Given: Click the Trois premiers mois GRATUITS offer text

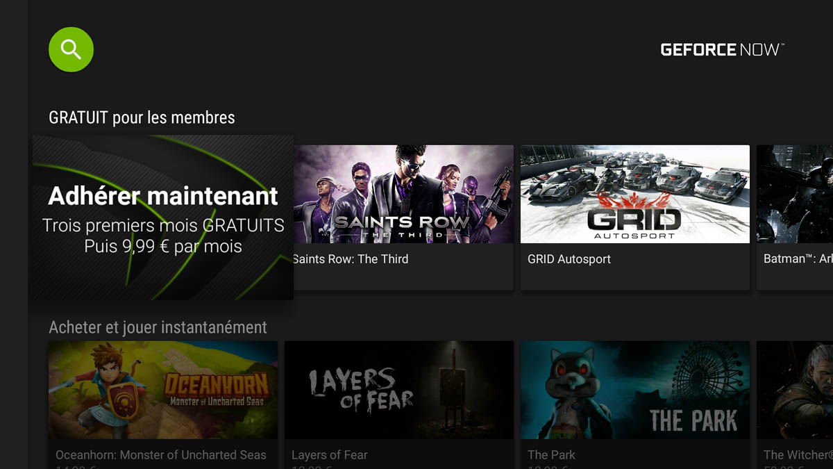Looking at the screenshot, I should coord(163,225).
